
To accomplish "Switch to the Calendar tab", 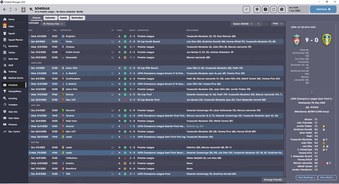I will click(x=50, y=18).
